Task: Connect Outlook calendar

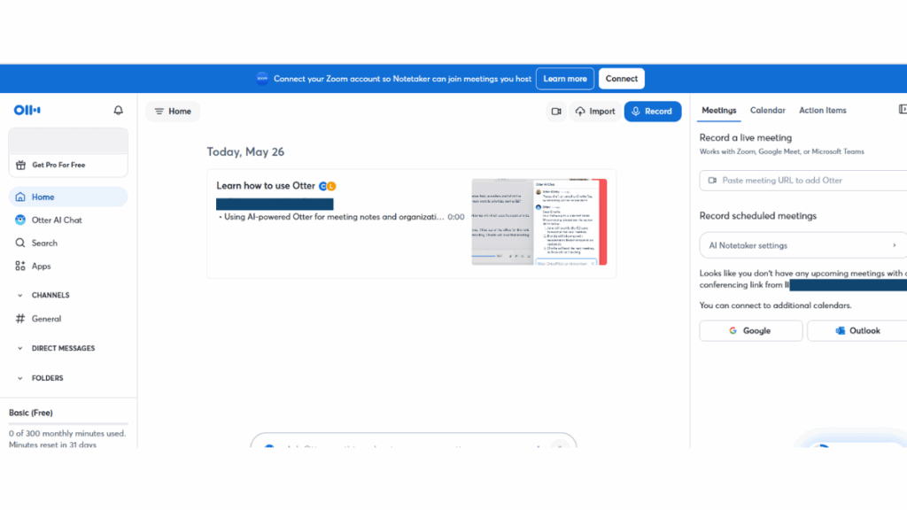Action: click(857, 331)
